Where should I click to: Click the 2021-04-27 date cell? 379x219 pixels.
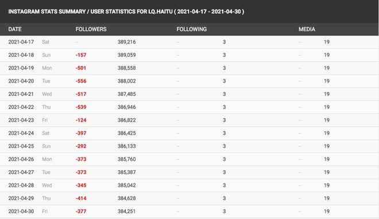[x=21, y=172]
